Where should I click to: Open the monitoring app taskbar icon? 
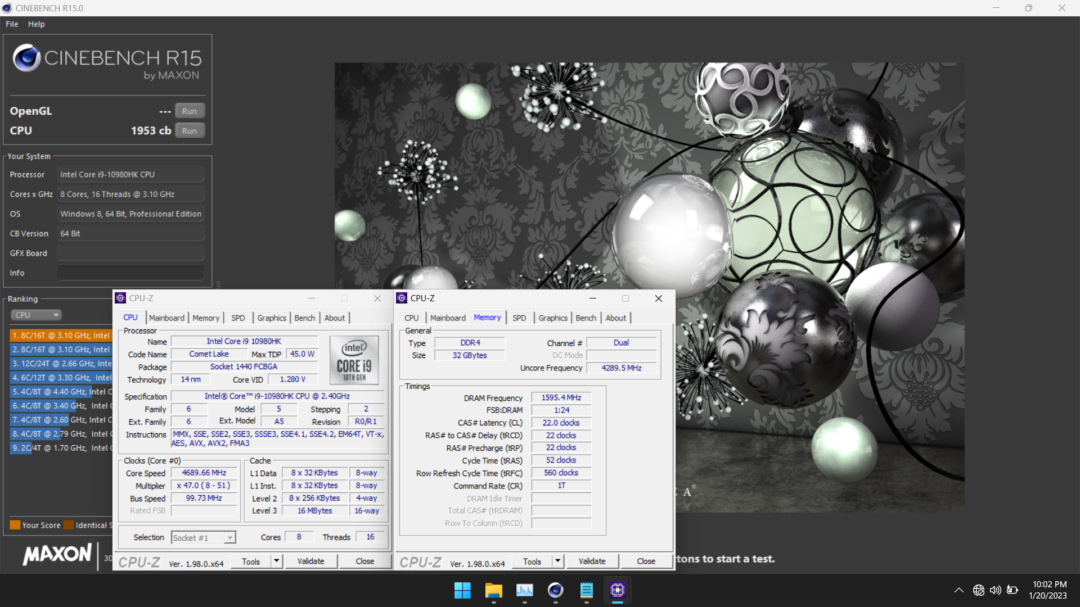[x=524, y=590]
